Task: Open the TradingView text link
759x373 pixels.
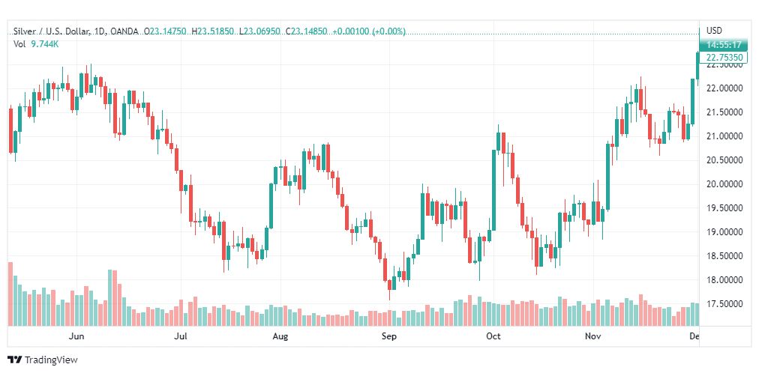Action: click(51, 360)
